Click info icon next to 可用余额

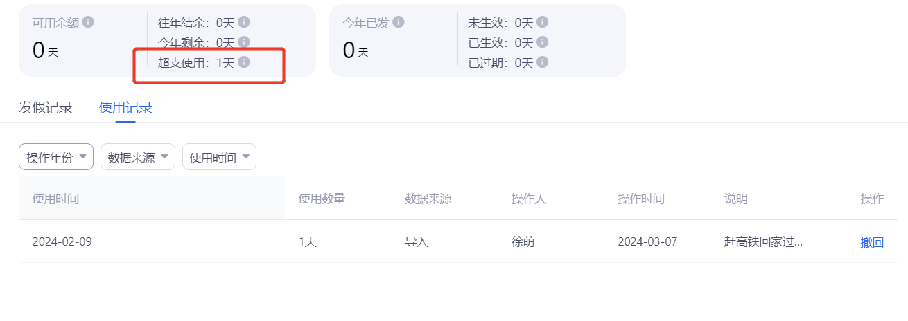[88, 21]
